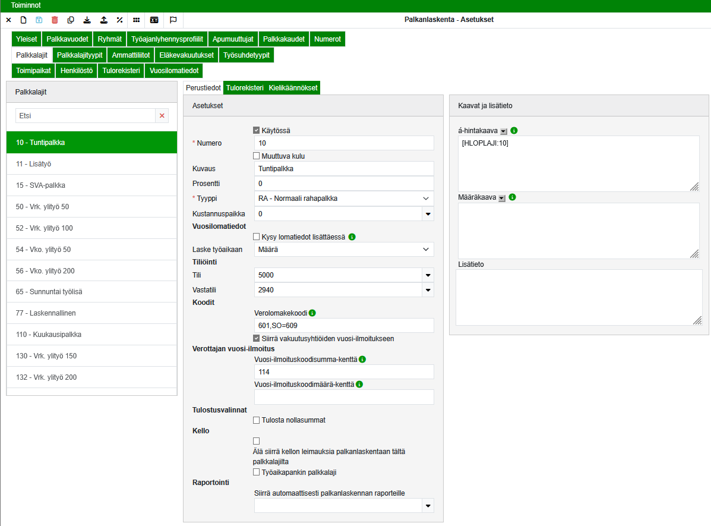Click the download import icon in toolbar
The image size is (711, 526).
(x=87, y=20)
